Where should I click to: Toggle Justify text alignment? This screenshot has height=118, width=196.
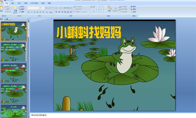[65, 12]
